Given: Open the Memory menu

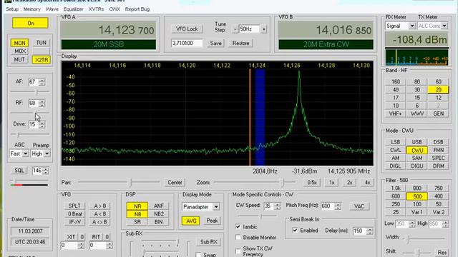Looking at the screenshot, I should [31, 9].
